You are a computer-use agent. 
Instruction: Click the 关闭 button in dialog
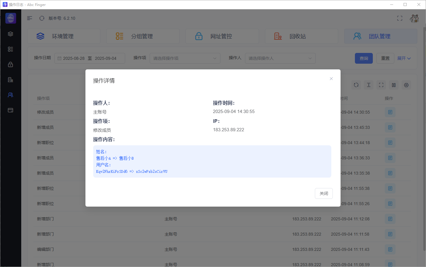324,193
